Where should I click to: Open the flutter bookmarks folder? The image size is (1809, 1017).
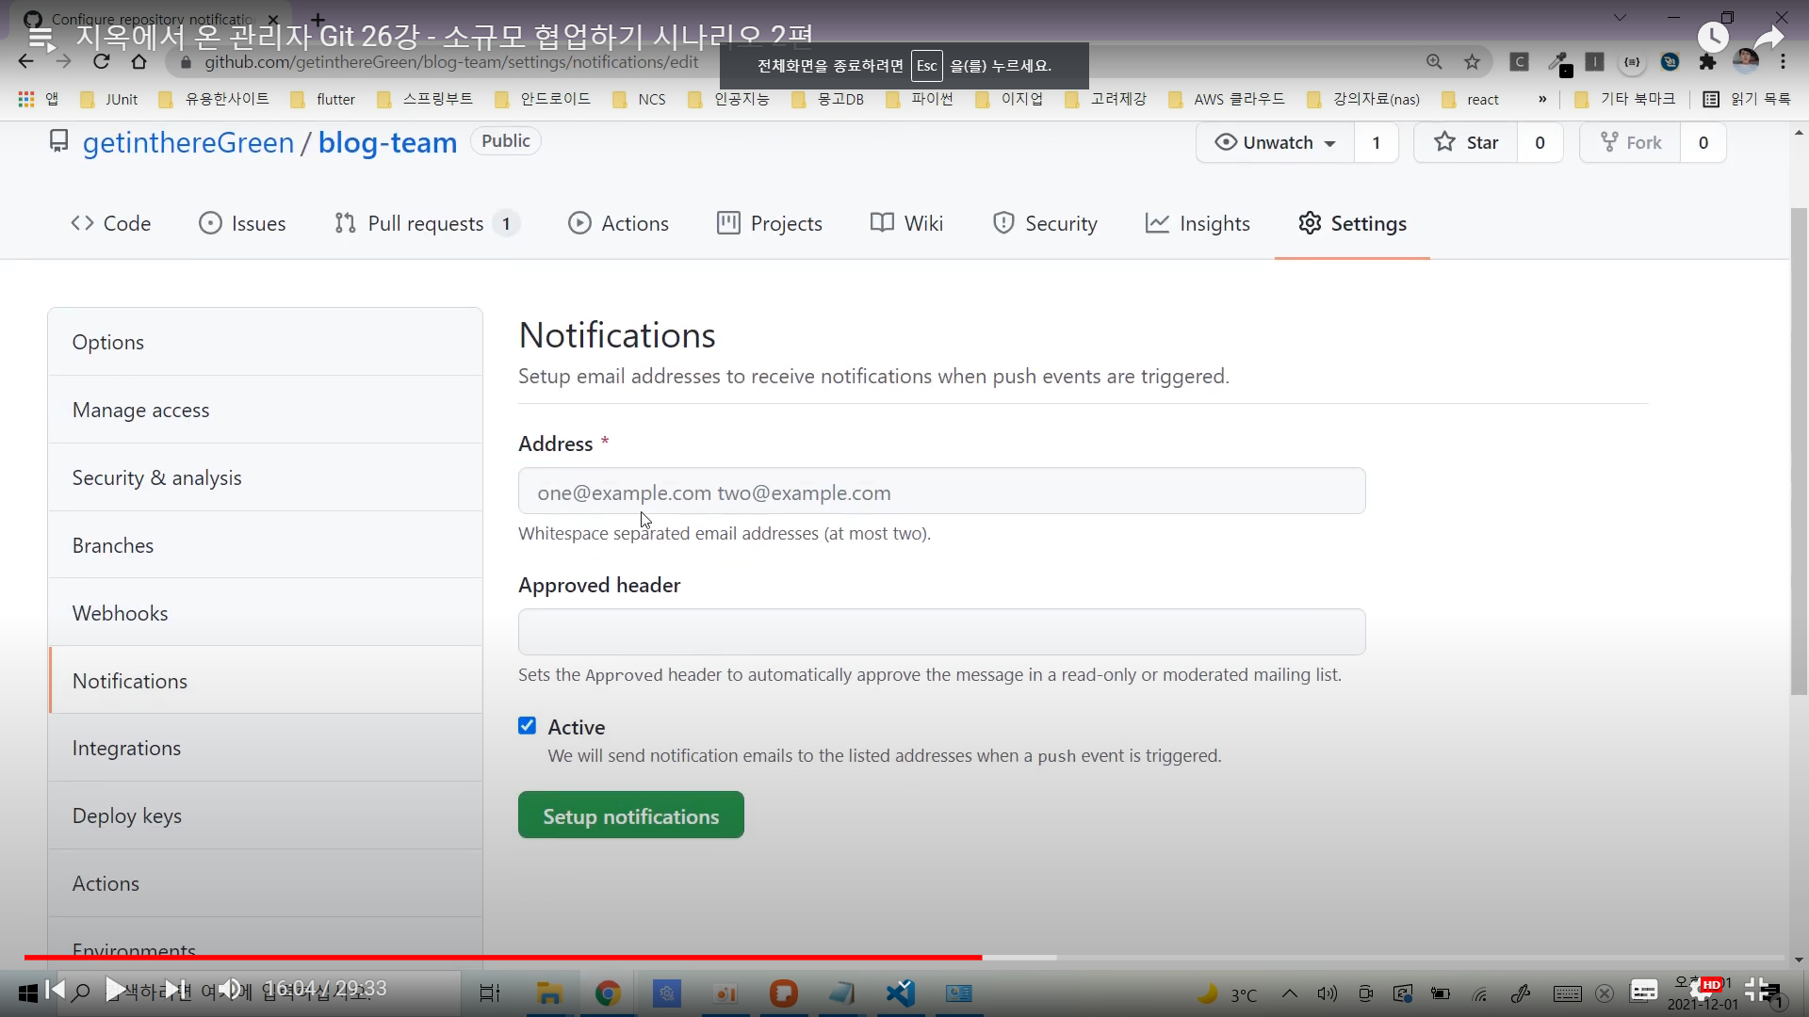[x=323, y=99]
